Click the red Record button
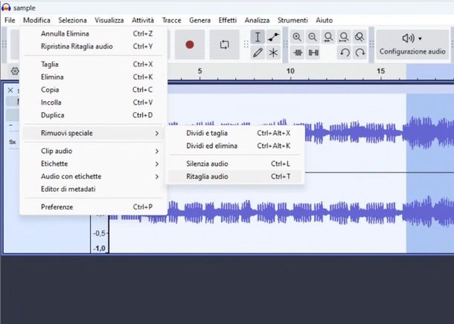The width and height of the screenshot is (454, 324). (190, 45)
